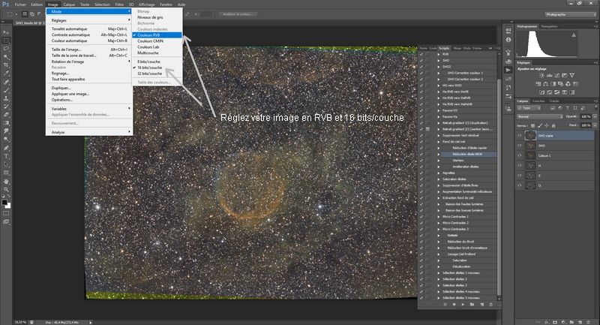Select the Eyedropper tool

coord(6,74)
